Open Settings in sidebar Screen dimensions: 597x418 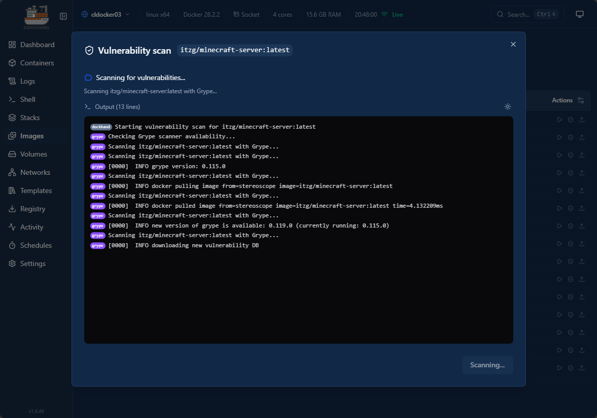coord(27,263)
